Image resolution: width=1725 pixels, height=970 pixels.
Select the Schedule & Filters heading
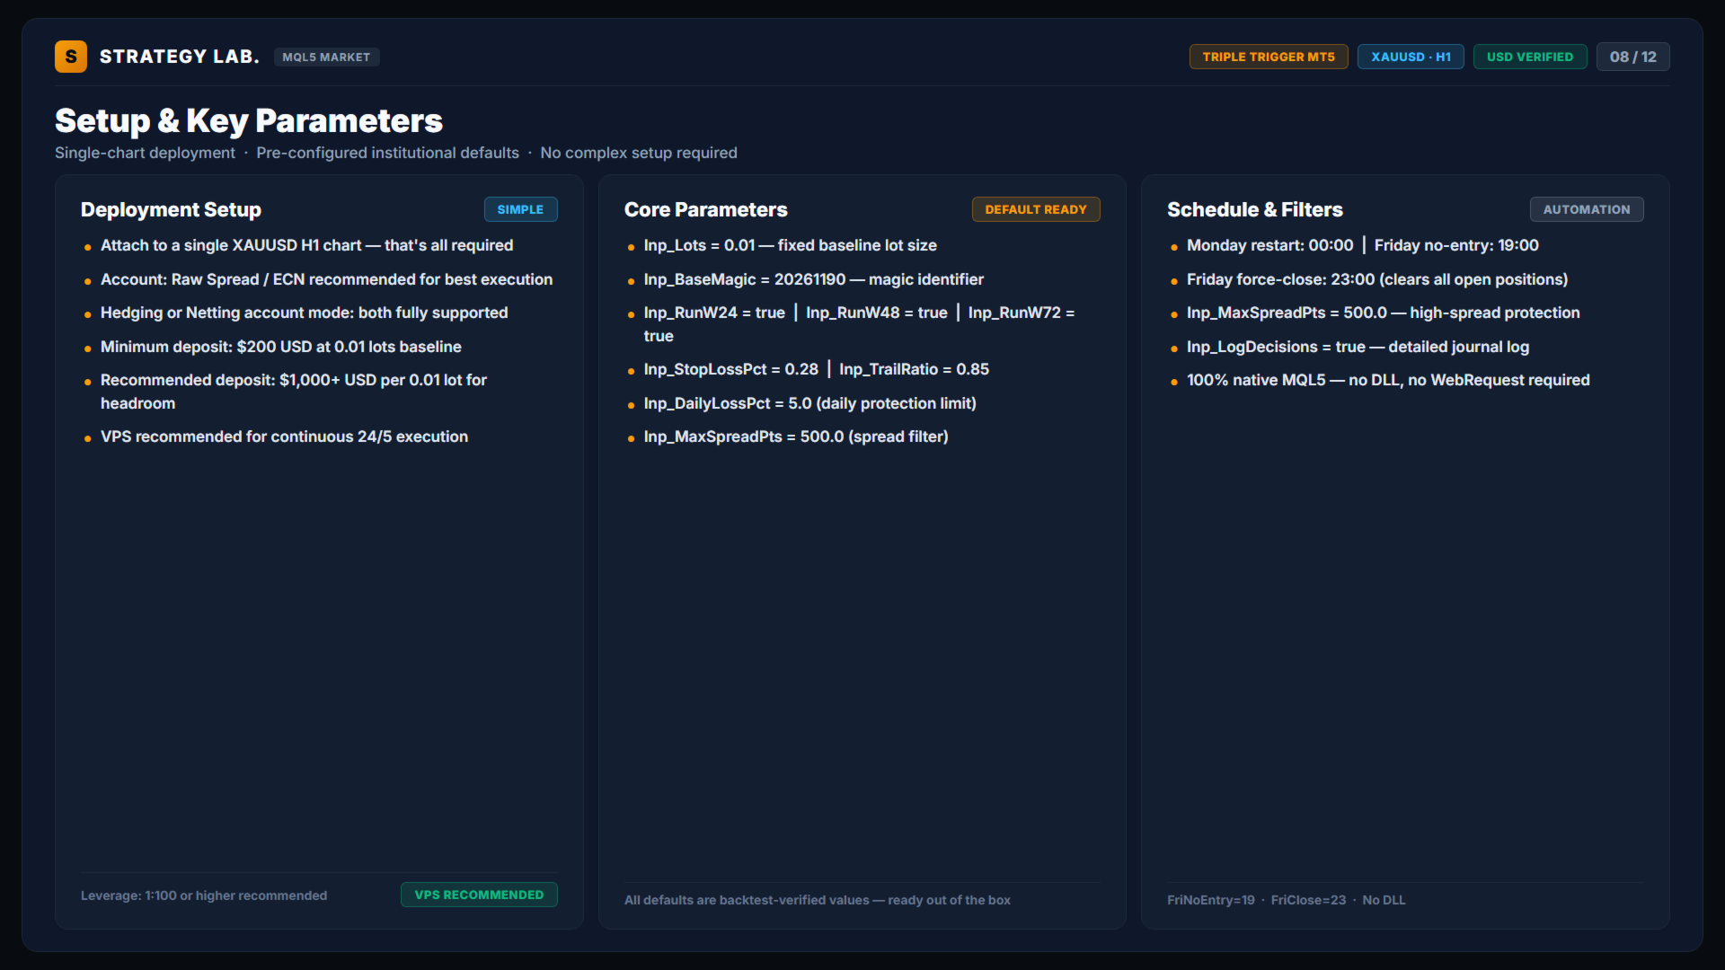[x=1255, y=209]
